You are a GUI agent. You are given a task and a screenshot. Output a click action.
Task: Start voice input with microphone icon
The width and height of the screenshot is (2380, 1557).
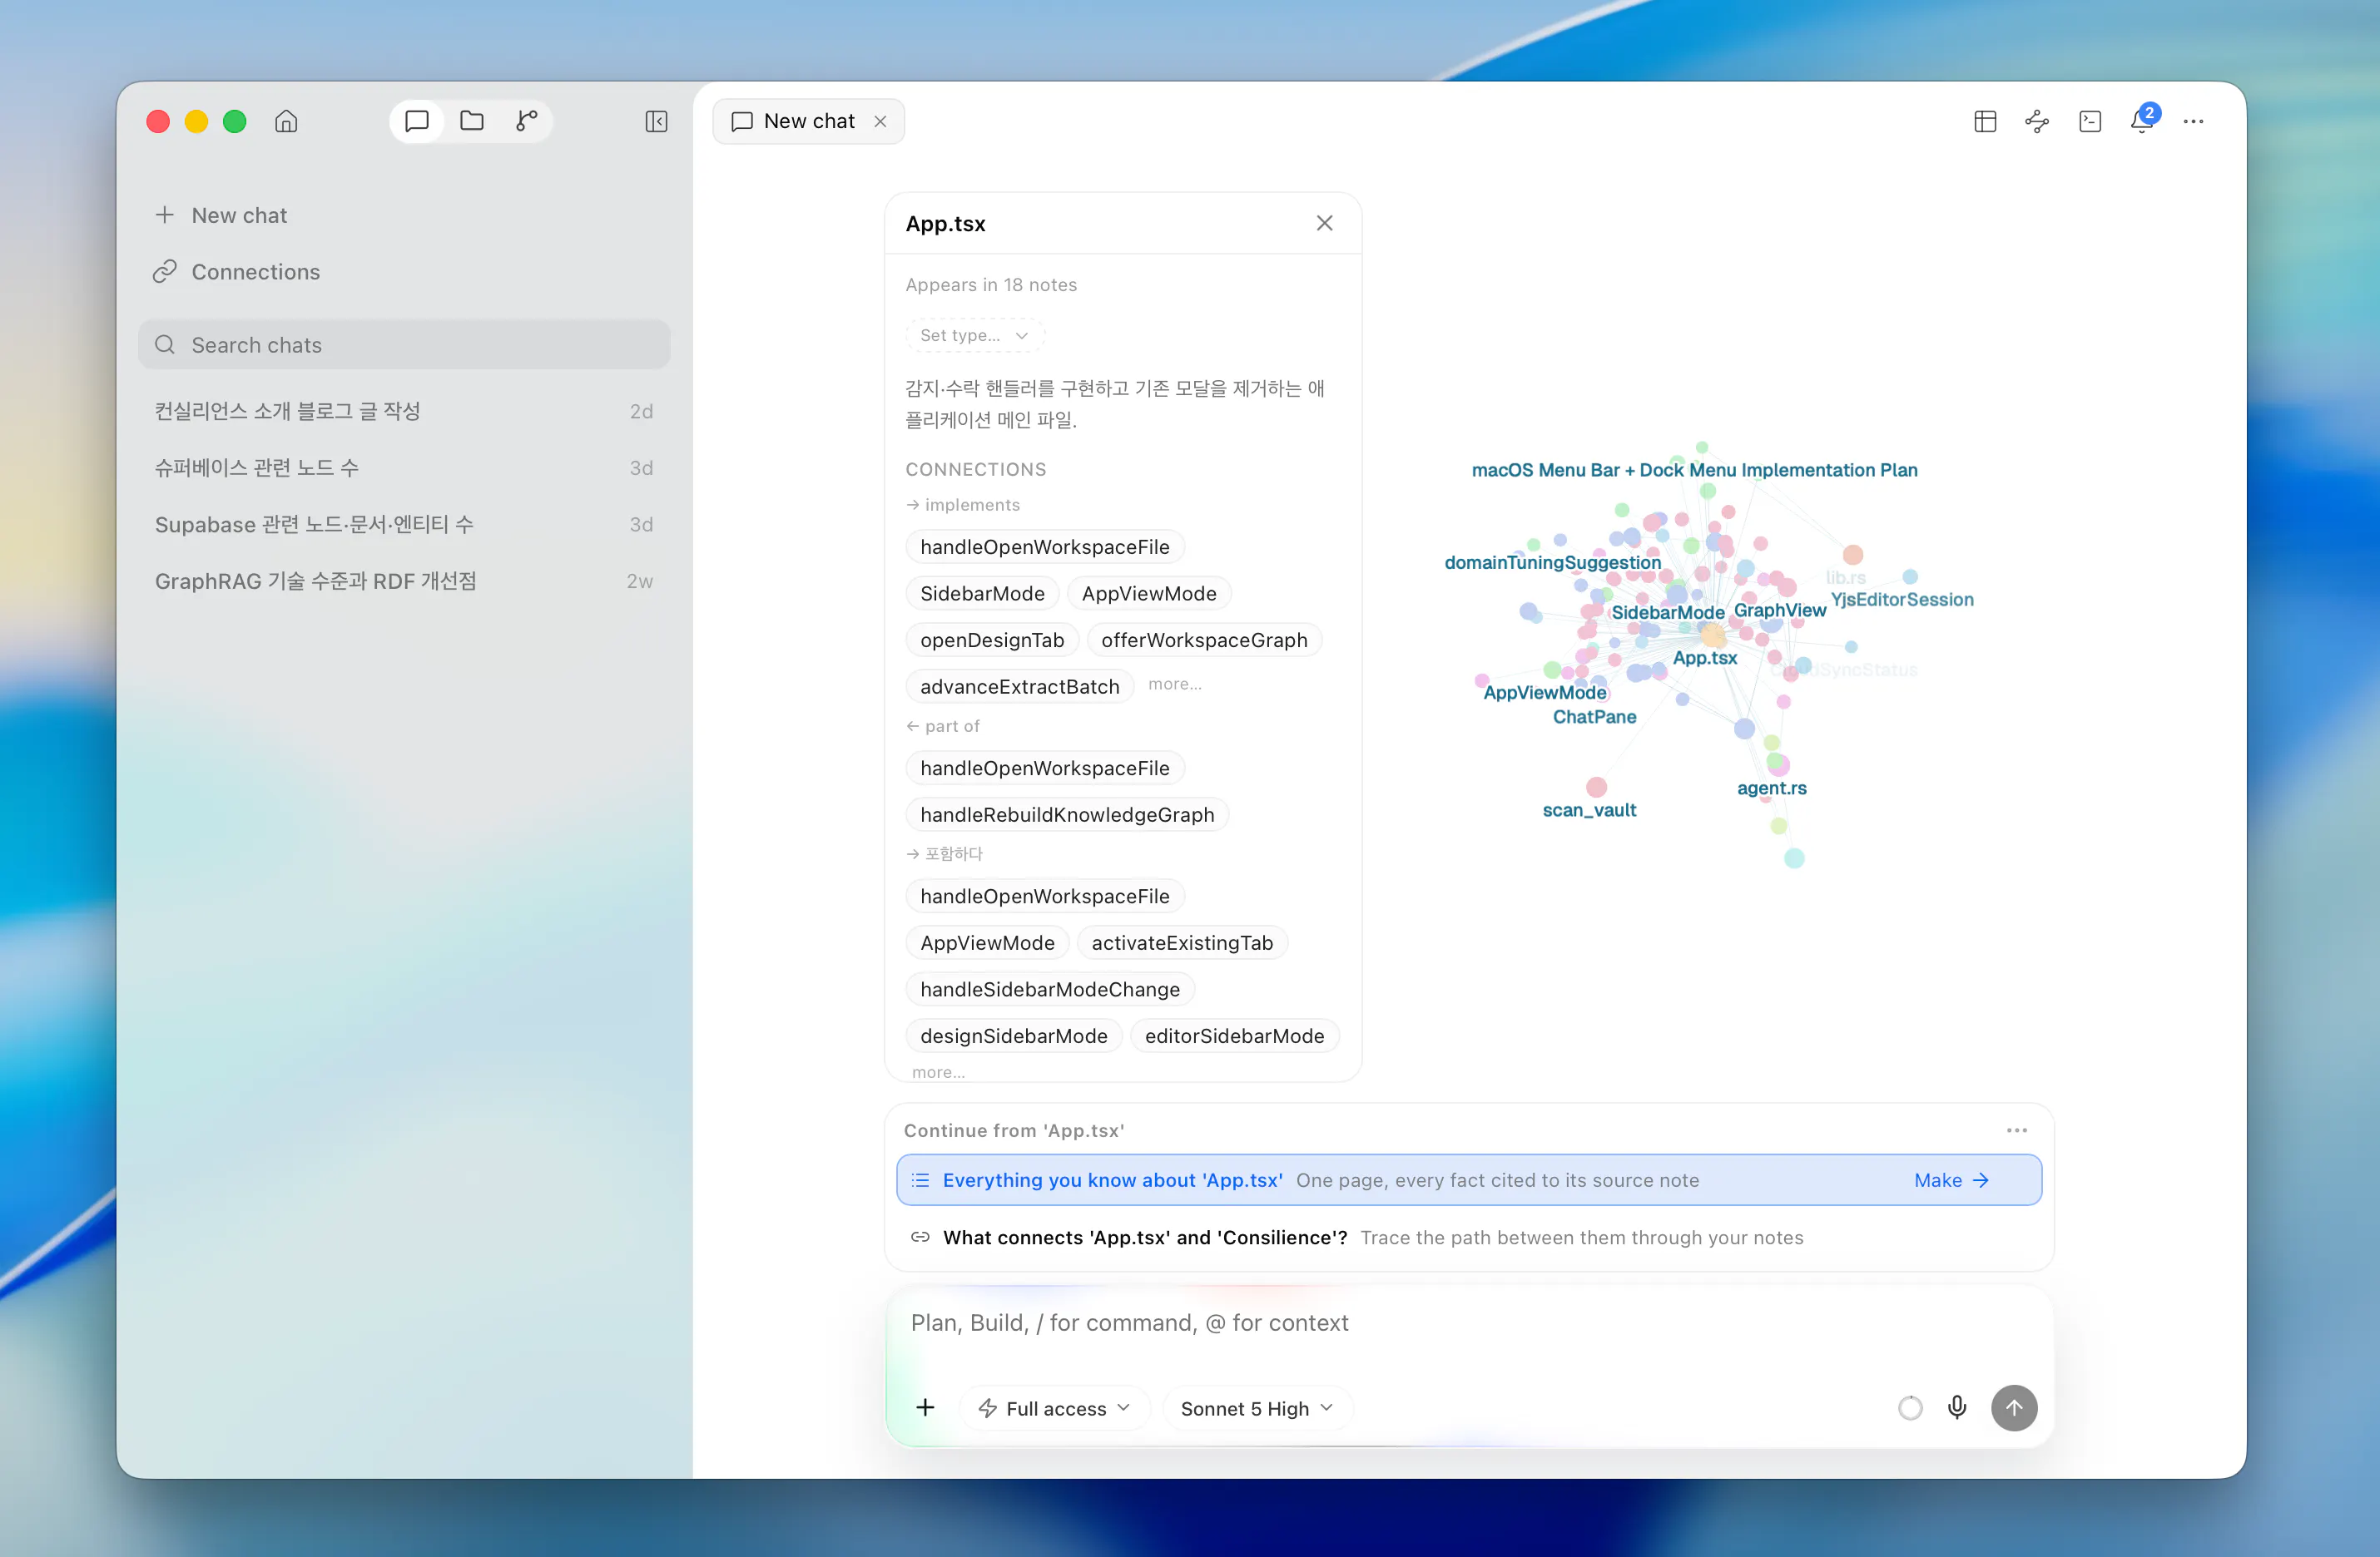pyautogui.click(x=1956, y=1408)
